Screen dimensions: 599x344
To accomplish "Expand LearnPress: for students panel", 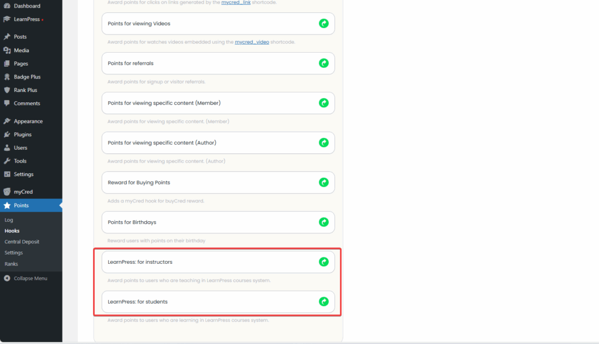I will [x=218, y=301].
